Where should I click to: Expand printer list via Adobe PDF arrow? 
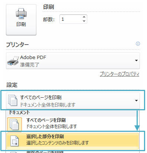tap(136, 61)
